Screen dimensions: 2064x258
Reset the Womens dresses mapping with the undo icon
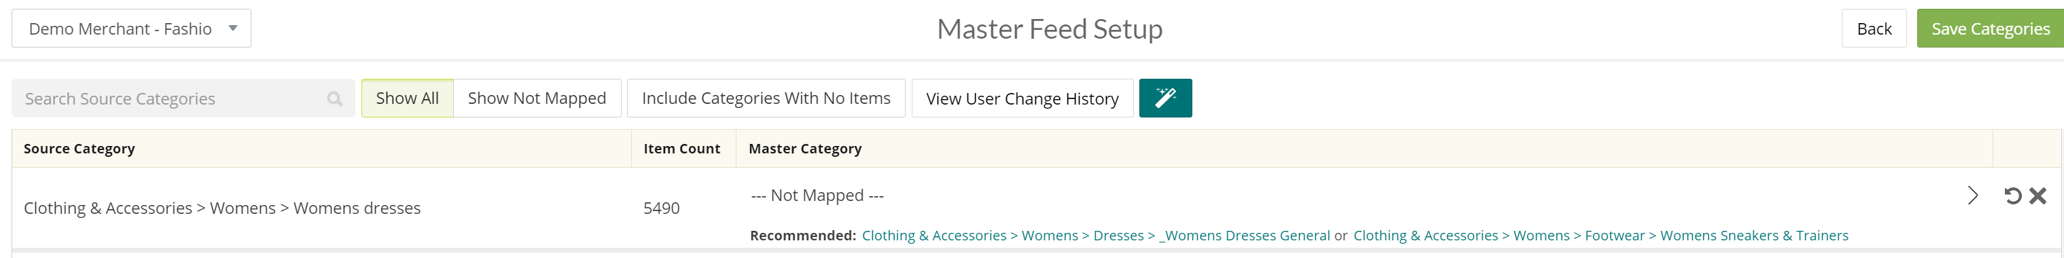coord(2012,196)
